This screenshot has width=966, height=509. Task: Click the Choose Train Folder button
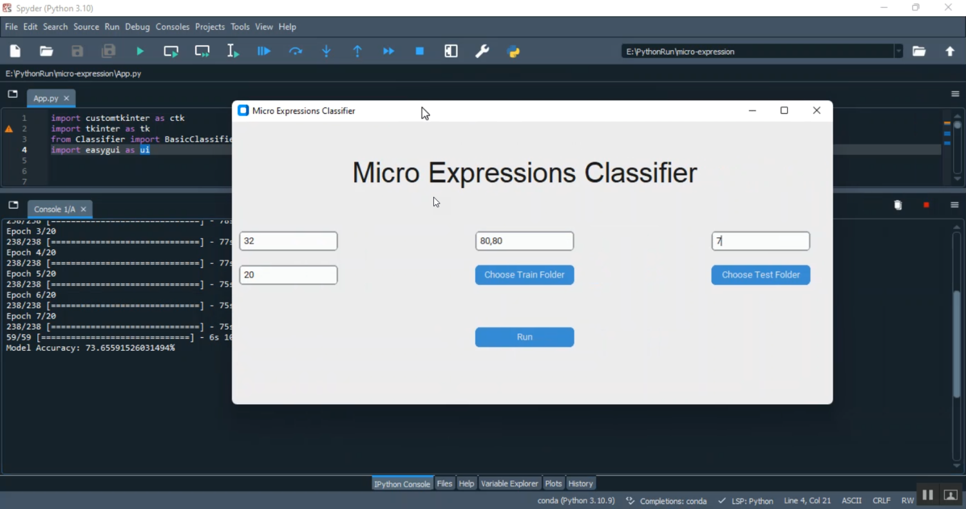coord(524,275)
